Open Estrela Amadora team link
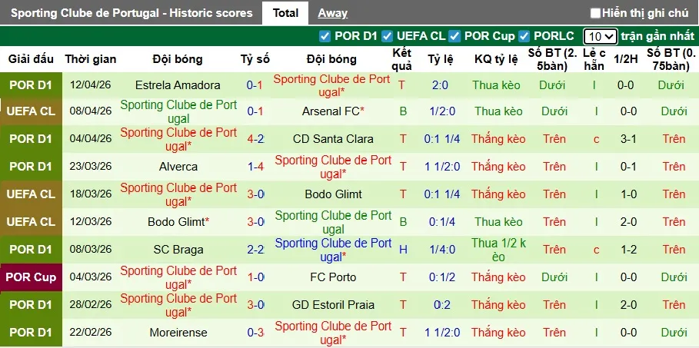 coord(178,85)
